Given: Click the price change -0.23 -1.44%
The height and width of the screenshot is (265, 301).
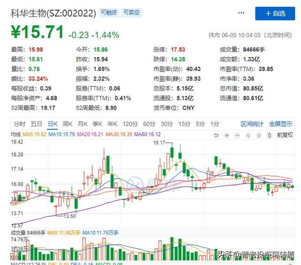Looking at the screenshot, I should (94, 35).
